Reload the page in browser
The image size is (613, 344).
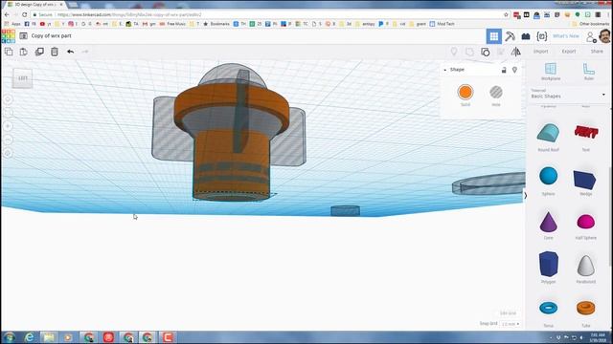coord(24,15)
